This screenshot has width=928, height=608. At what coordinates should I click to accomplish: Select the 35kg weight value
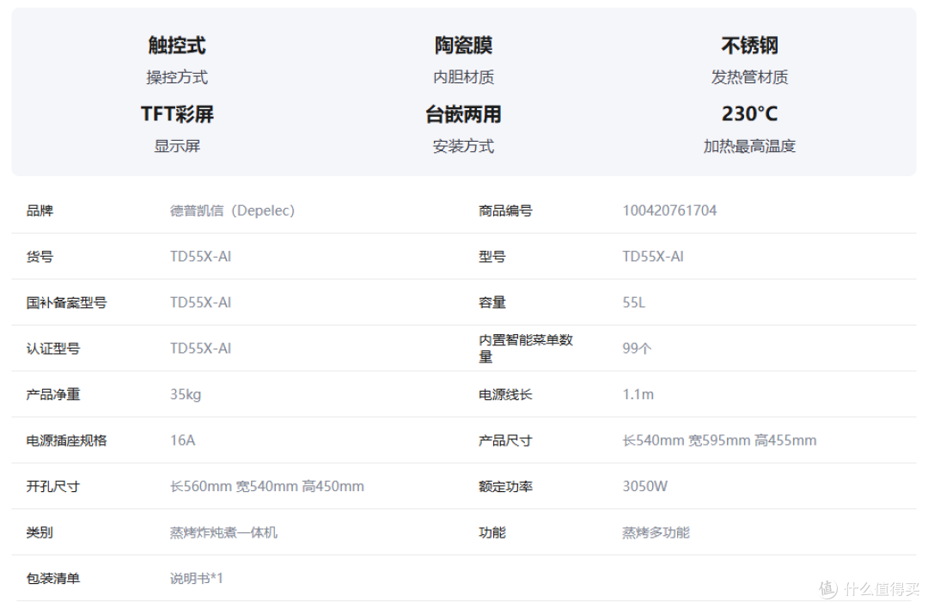(x=186, y=394)
